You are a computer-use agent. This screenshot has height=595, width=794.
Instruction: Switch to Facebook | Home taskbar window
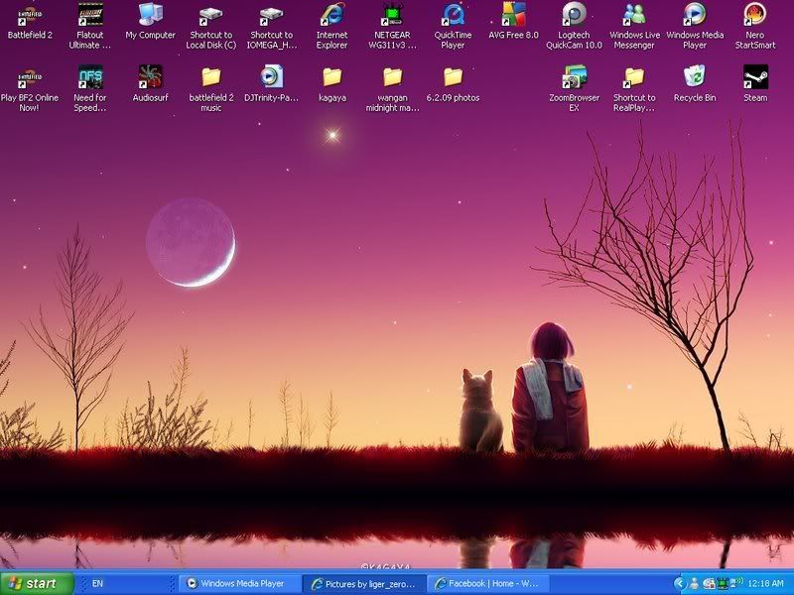[x=488, y=583]
